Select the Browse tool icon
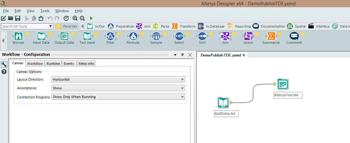The image size is (350, 143). (18, 36)
